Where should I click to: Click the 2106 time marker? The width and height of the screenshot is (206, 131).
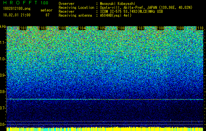[121, 28]
